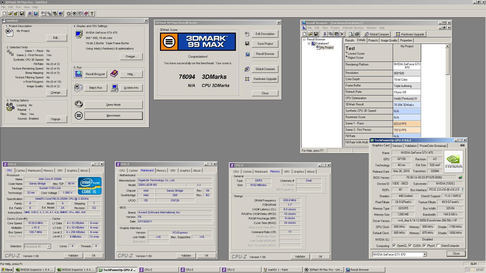The image size is (486, 273).
Task: Click scroll up arrow in Result Browser details
Action: pos(447,46)
